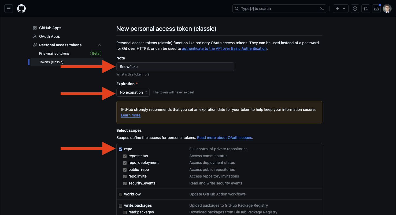Expand the create-new dropdown arrow

pyautogui.click(x=344, y=9)
